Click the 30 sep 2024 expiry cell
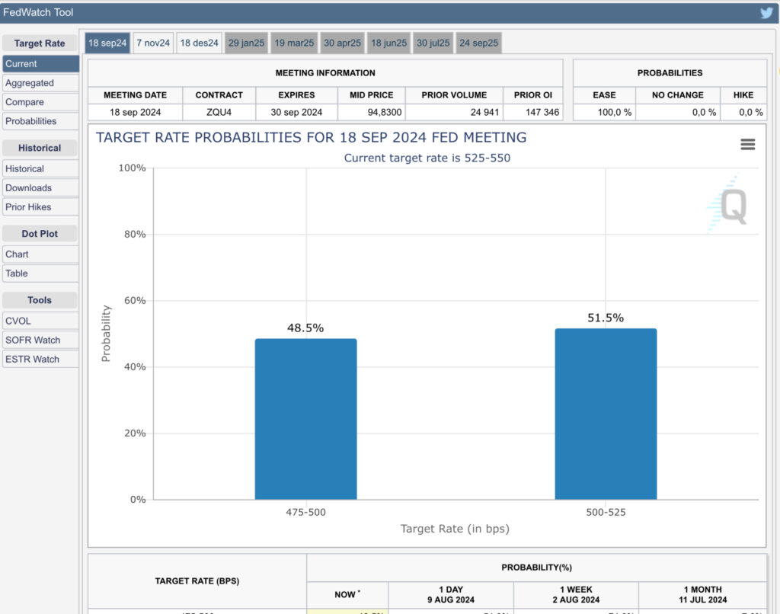The image size is (780, 614). (x=296, y=113)
